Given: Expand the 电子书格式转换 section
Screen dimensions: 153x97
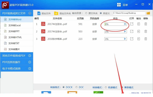Looking at the screenshot, I should coord(30,68).
